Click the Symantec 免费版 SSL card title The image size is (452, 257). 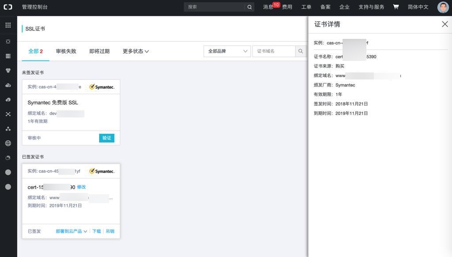point(53,102)
